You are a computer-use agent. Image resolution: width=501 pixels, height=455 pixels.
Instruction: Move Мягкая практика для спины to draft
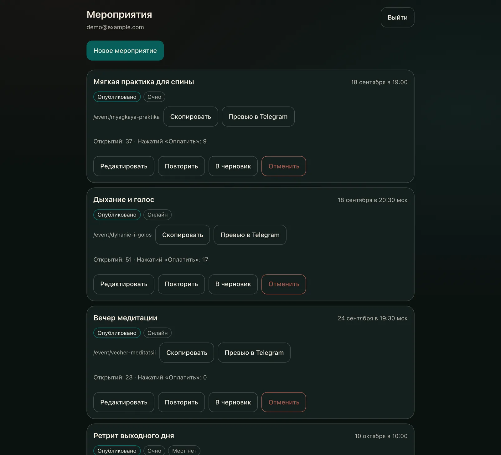point(233,166)
